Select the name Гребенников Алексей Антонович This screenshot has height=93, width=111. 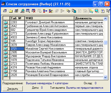click(x=46, y=26)
